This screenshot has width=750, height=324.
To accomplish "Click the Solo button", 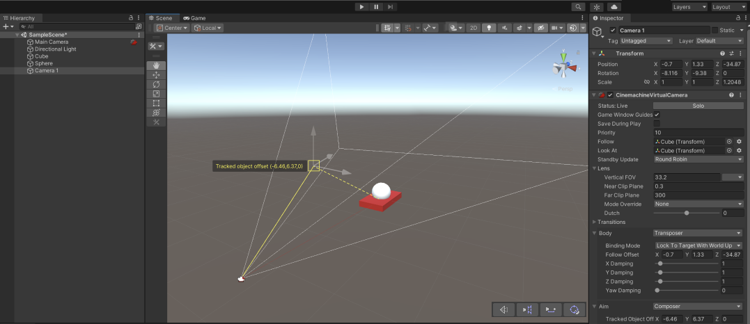I will 698,106.
